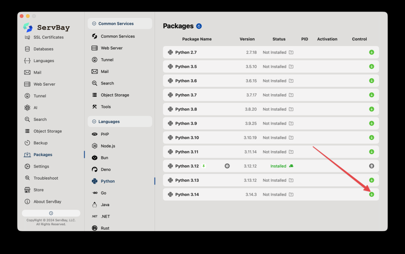Install Python 2.7 via download icon
Screen dimensions: 405x254
[x=371, y=52]
